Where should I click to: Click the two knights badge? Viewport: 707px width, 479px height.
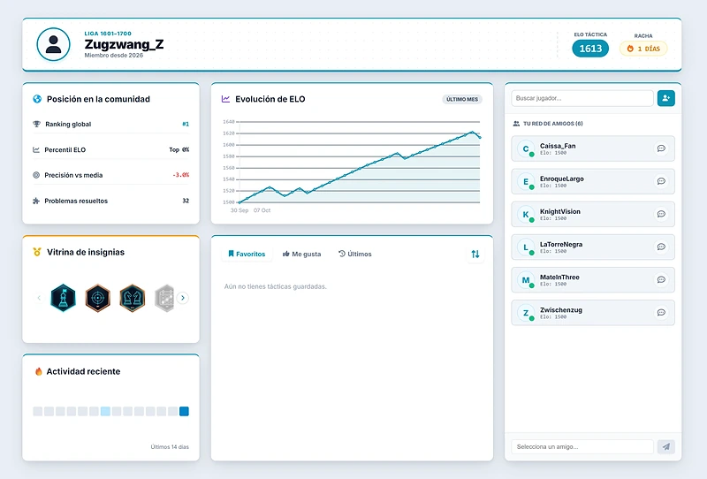pyautogui.click(x=132, y=298)
